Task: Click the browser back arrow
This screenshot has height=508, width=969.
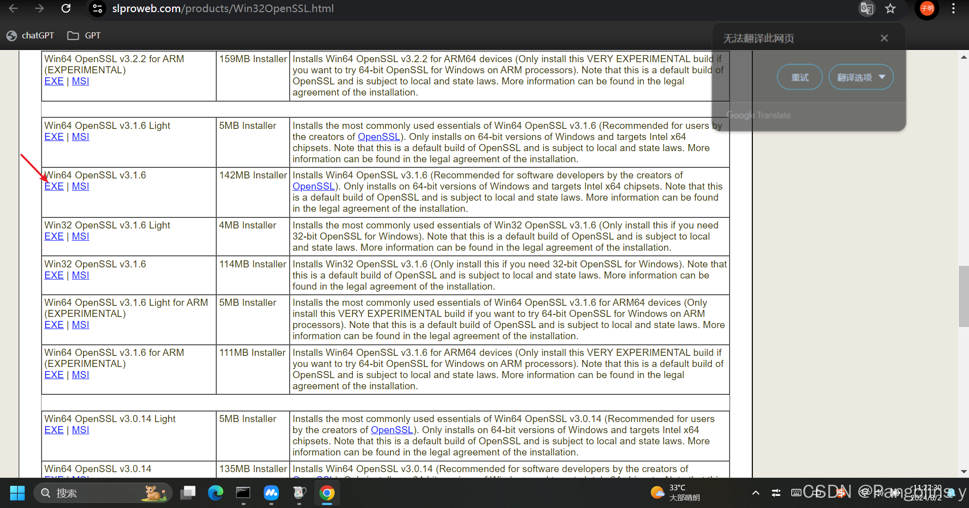Action: pos(14,9)
